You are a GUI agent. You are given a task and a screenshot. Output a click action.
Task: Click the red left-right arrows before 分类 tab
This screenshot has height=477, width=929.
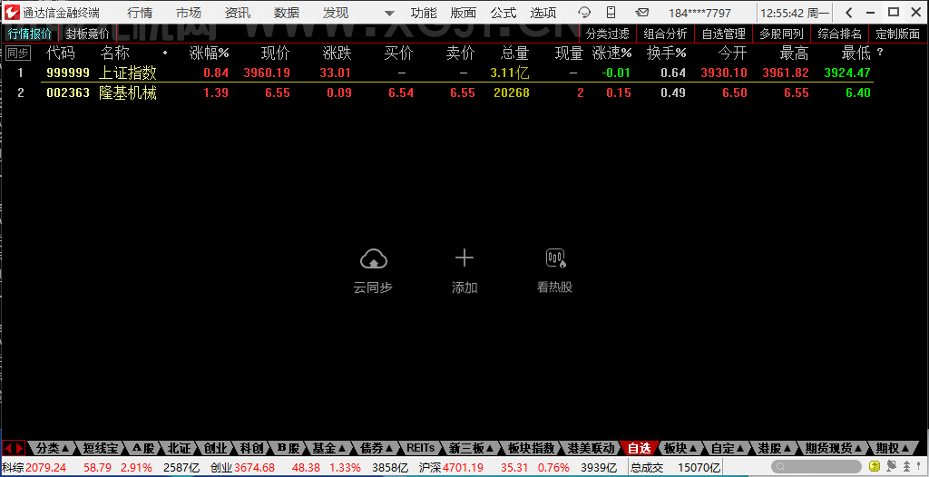pos(14,448)
